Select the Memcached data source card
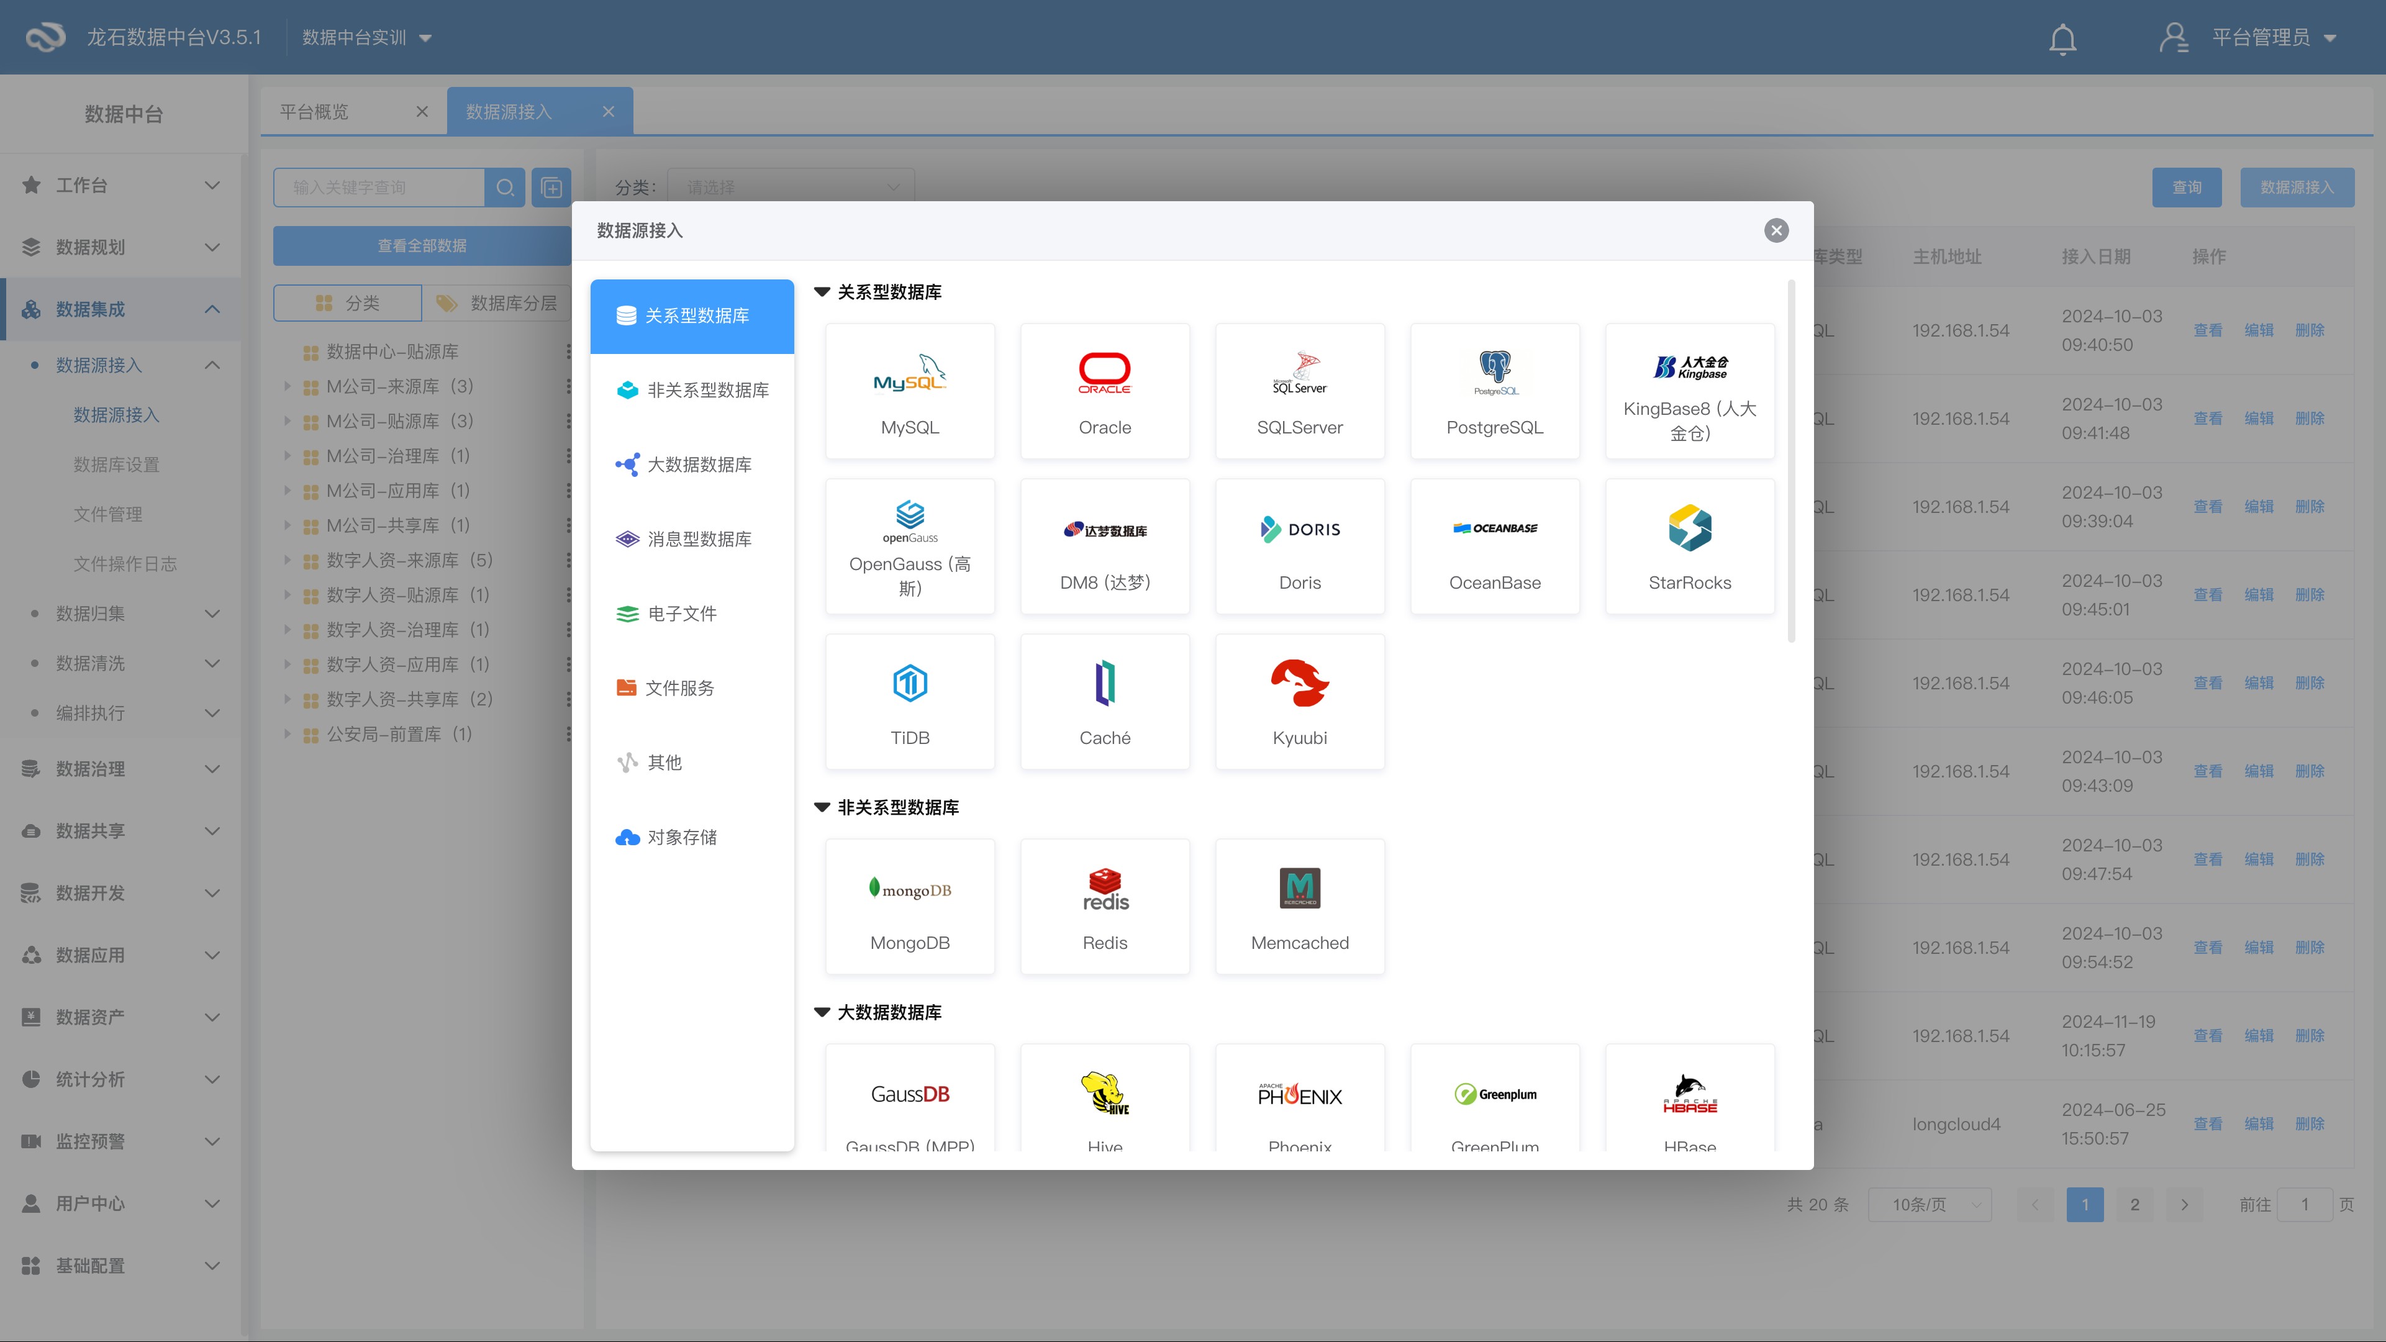The width and height of the screenshot is (2386, 1342). [x=1300, y=907]
